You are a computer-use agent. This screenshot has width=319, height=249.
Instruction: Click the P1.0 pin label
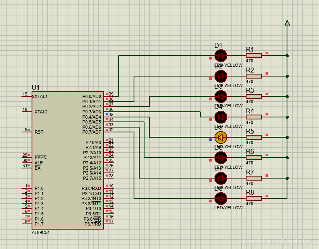[x=39, y=188]
